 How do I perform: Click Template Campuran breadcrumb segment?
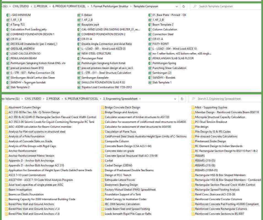(146, 6)
